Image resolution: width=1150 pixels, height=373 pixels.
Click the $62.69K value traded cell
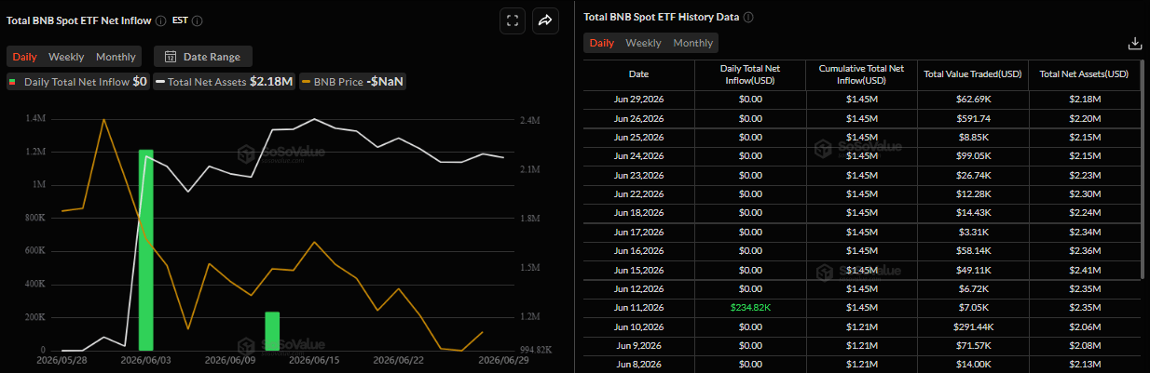pyautogui.click(x=972, y=99)
